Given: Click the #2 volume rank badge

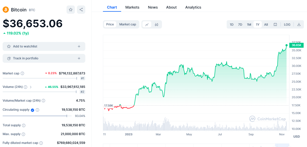Looking at the screenshot, I should pos(83,92).
